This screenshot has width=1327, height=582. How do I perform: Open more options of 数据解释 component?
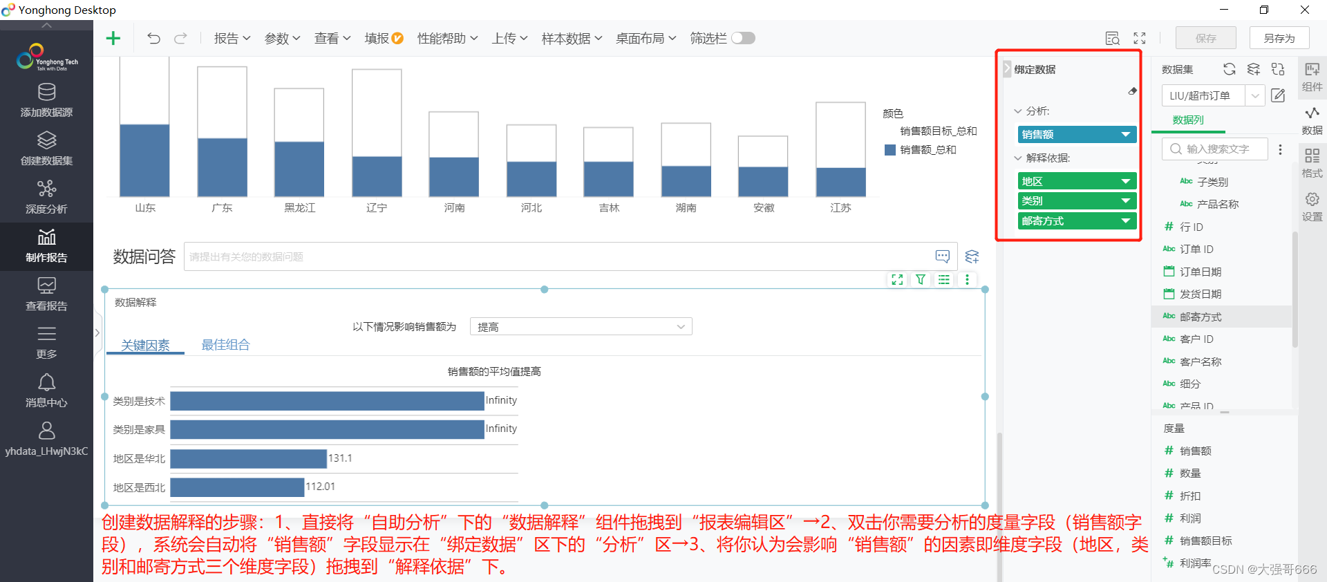click(x=967, y=279)
